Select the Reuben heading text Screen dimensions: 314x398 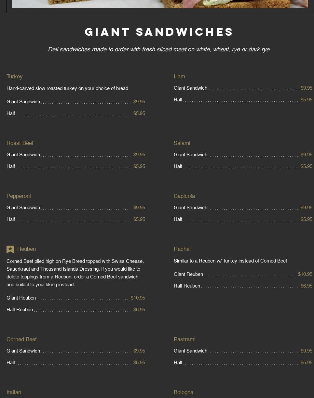(26, 249)
